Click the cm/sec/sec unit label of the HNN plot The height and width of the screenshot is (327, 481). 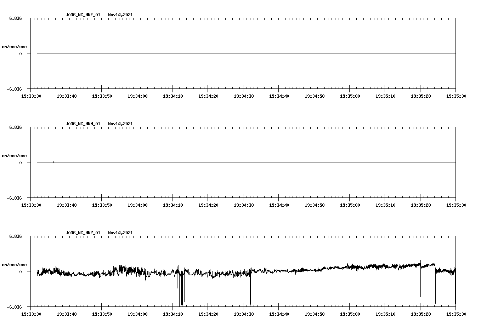(x=14, y=156)
